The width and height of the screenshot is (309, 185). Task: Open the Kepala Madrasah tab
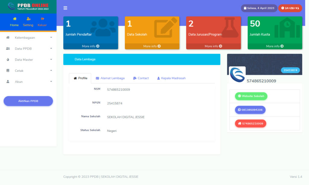click(171, 78)
